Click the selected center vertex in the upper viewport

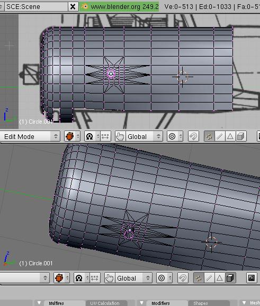111,74
